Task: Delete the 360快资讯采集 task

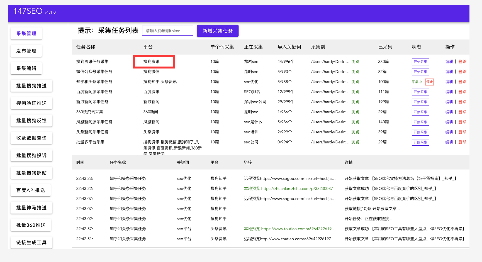Action: (462, 112)
